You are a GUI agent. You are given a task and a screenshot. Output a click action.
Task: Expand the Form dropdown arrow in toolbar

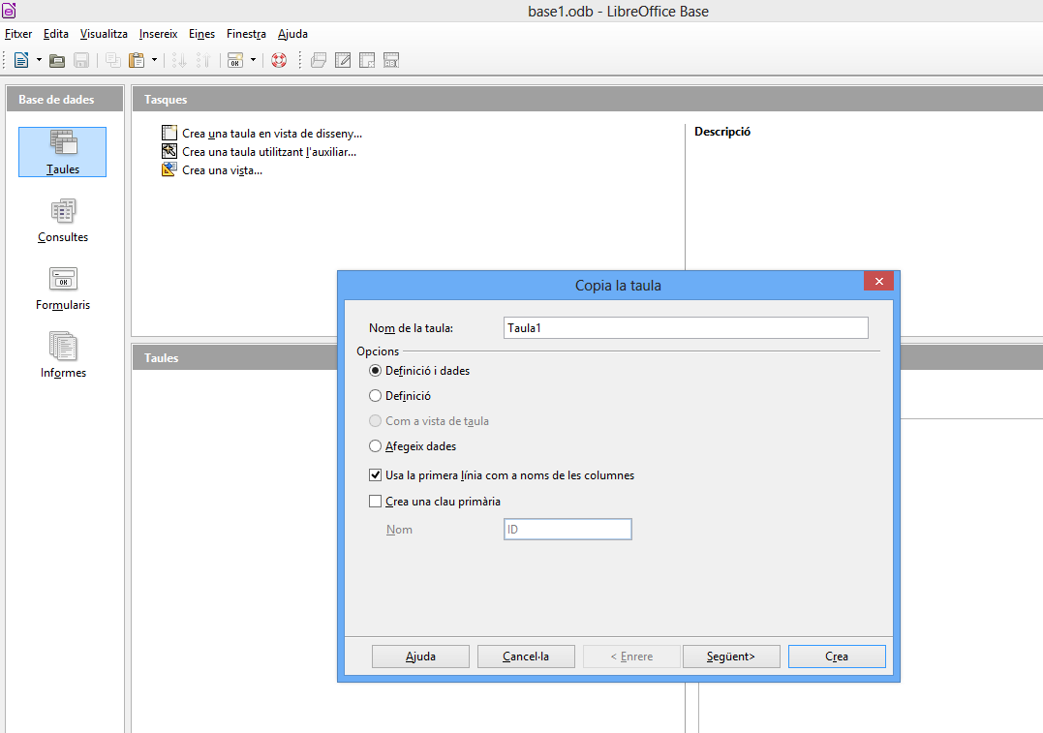point(253,60)
